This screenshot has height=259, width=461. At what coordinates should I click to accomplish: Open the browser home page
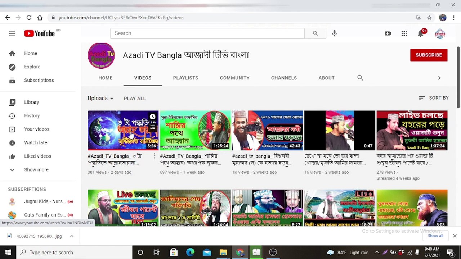coord(40,18)
